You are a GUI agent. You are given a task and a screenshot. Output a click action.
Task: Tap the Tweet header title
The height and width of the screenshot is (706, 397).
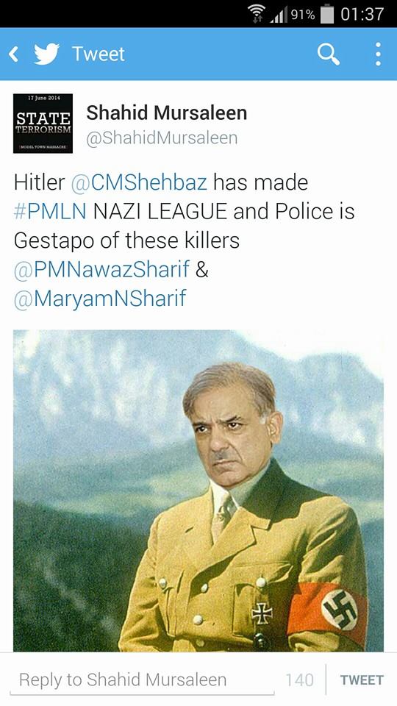tap(98, 54)
